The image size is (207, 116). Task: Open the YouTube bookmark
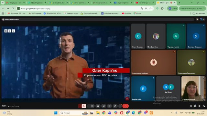coord(126,13)
